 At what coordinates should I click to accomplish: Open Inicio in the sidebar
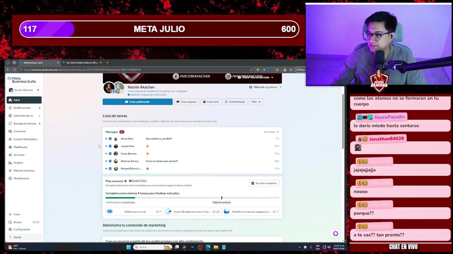coord(24,100)
